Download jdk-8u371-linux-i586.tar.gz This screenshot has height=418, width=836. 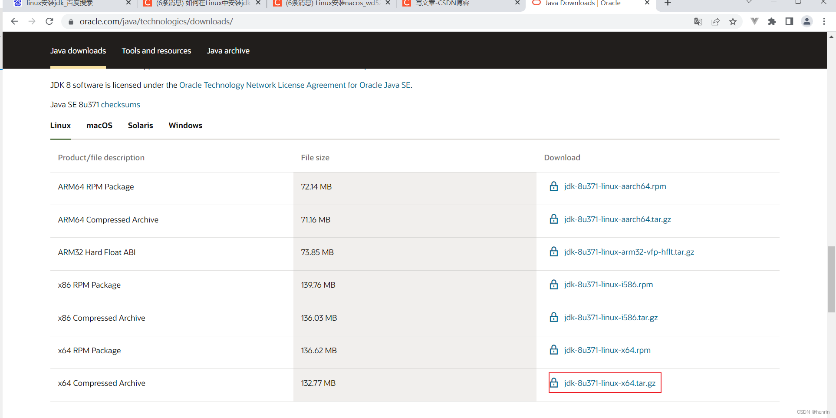pos(611,318)
